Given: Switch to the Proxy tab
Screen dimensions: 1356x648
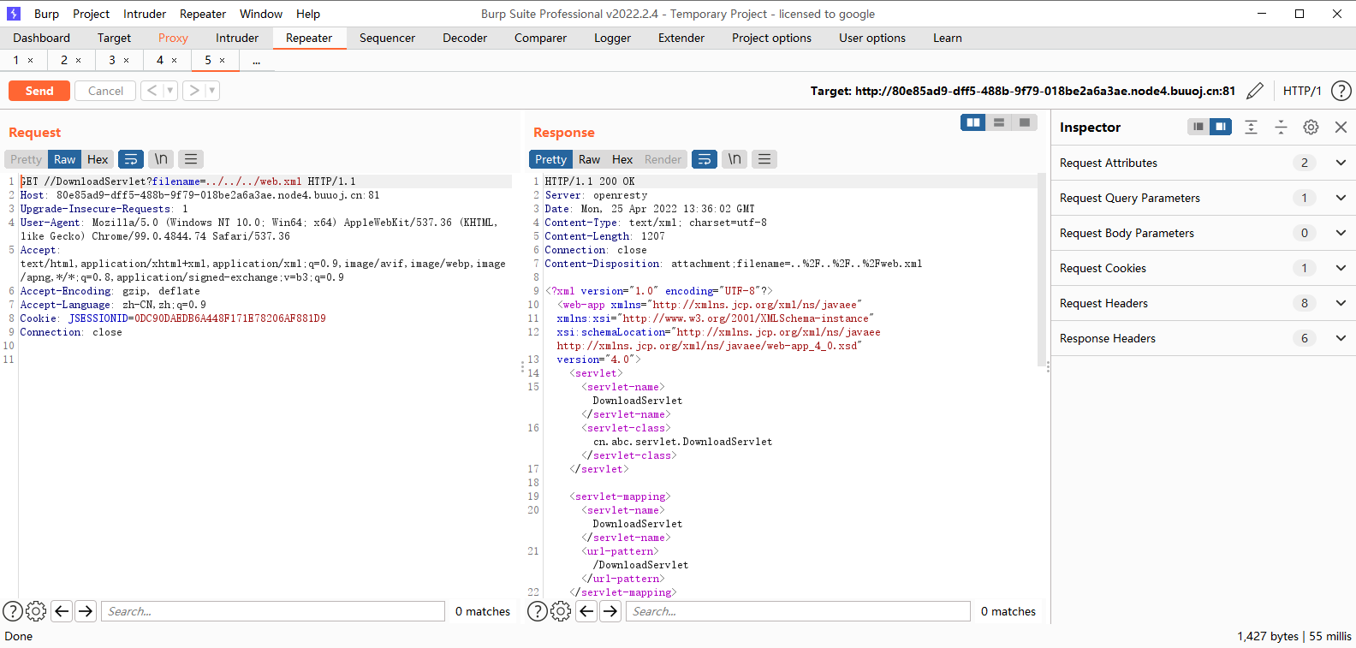Looking at the screenshot, I should (x=173, y=38).
